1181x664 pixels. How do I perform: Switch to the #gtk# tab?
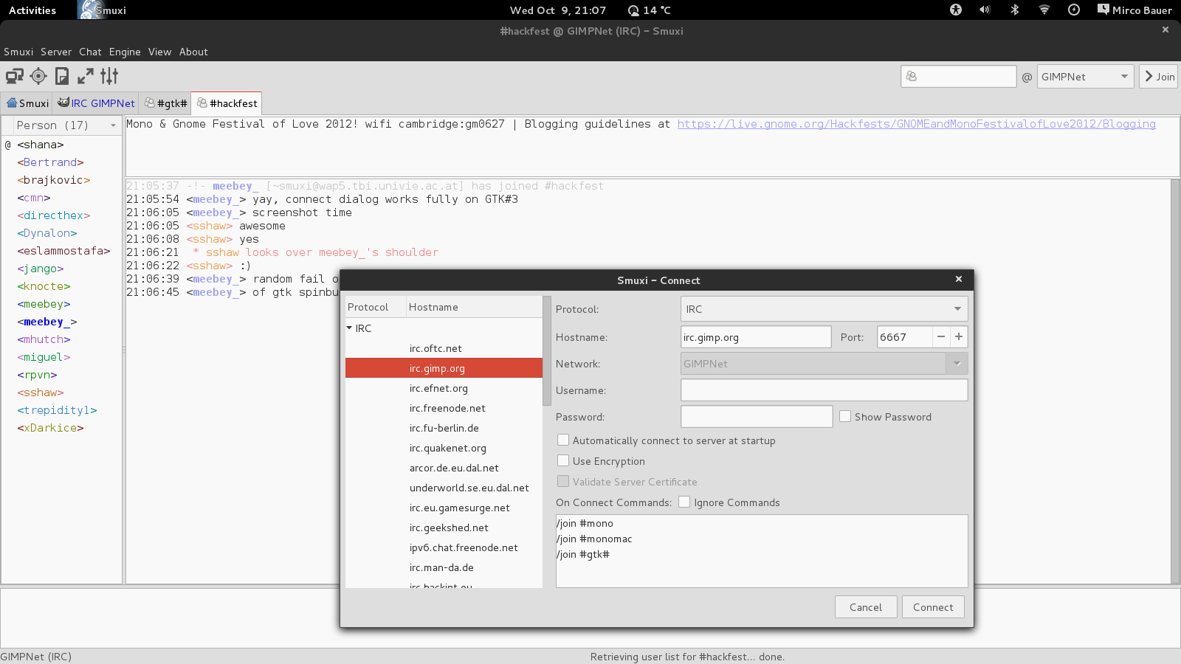point(165,103)
